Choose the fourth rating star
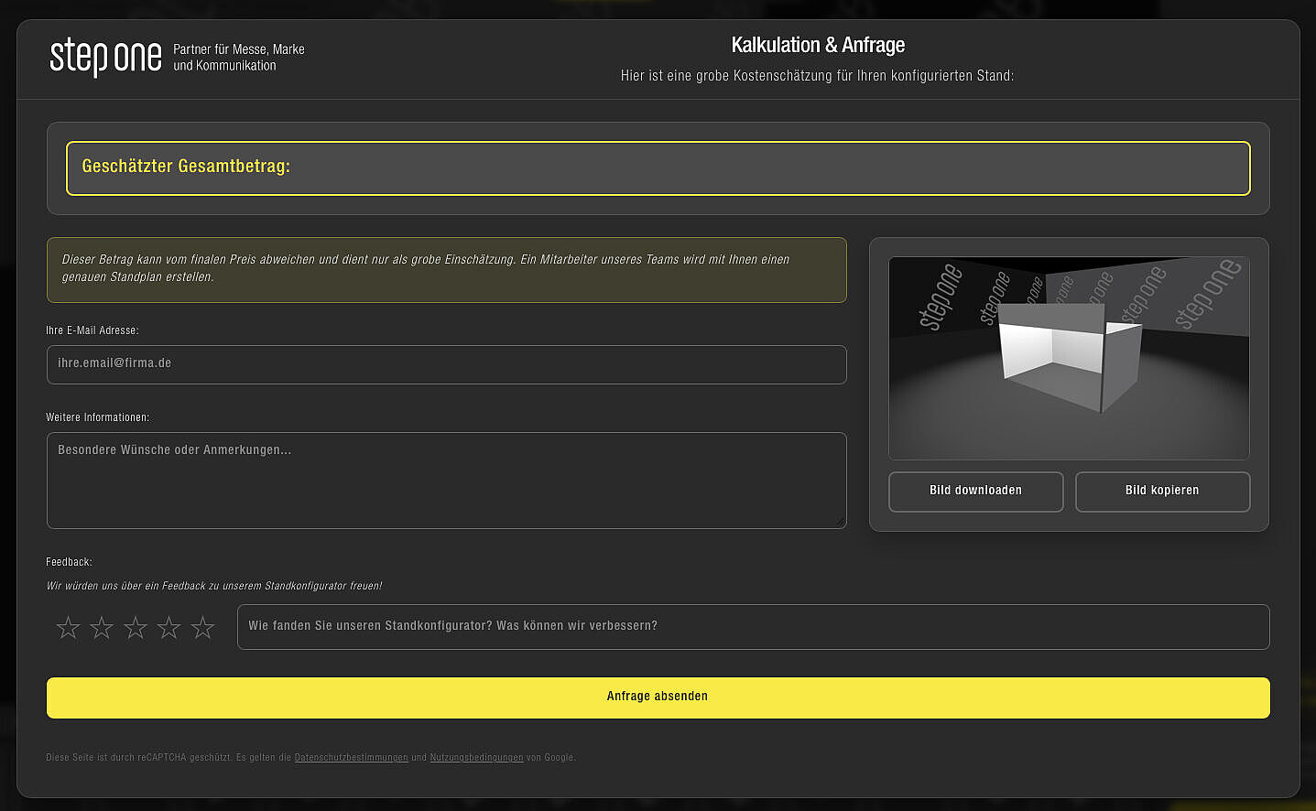 tap(169, 627)
